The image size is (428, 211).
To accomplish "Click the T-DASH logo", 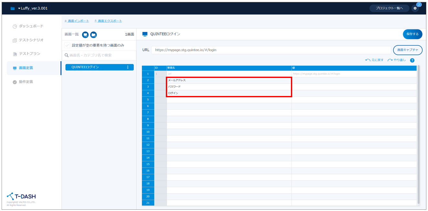I will (21, 197).
